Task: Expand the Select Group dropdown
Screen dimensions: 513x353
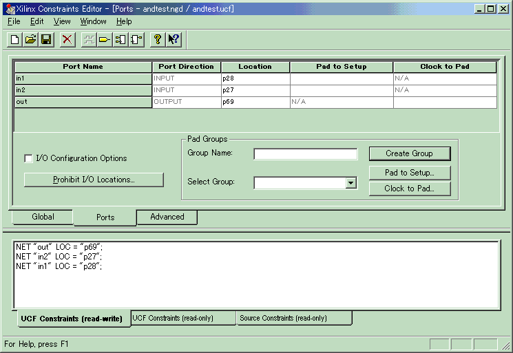Action: pos(350,183)
